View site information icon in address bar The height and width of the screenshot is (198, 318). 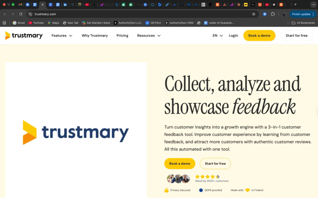tap(30, 14)
